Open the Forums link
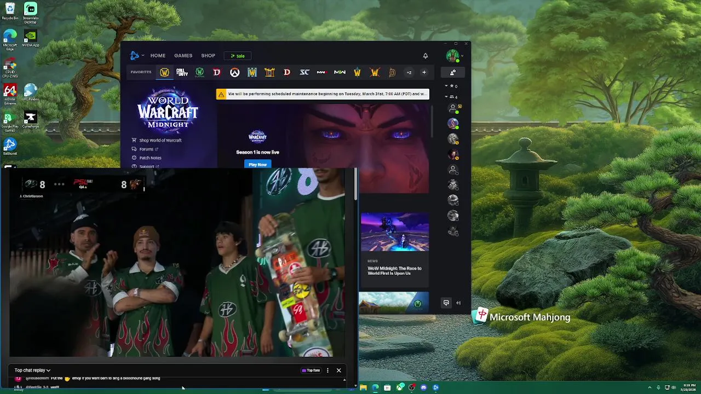Screen dimensions: 701x394 145,149
